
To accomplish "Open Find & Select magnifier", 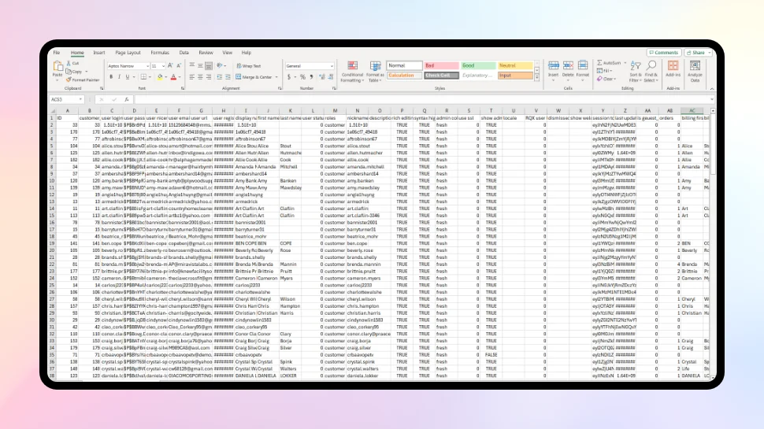I will (x=651, y=71).
